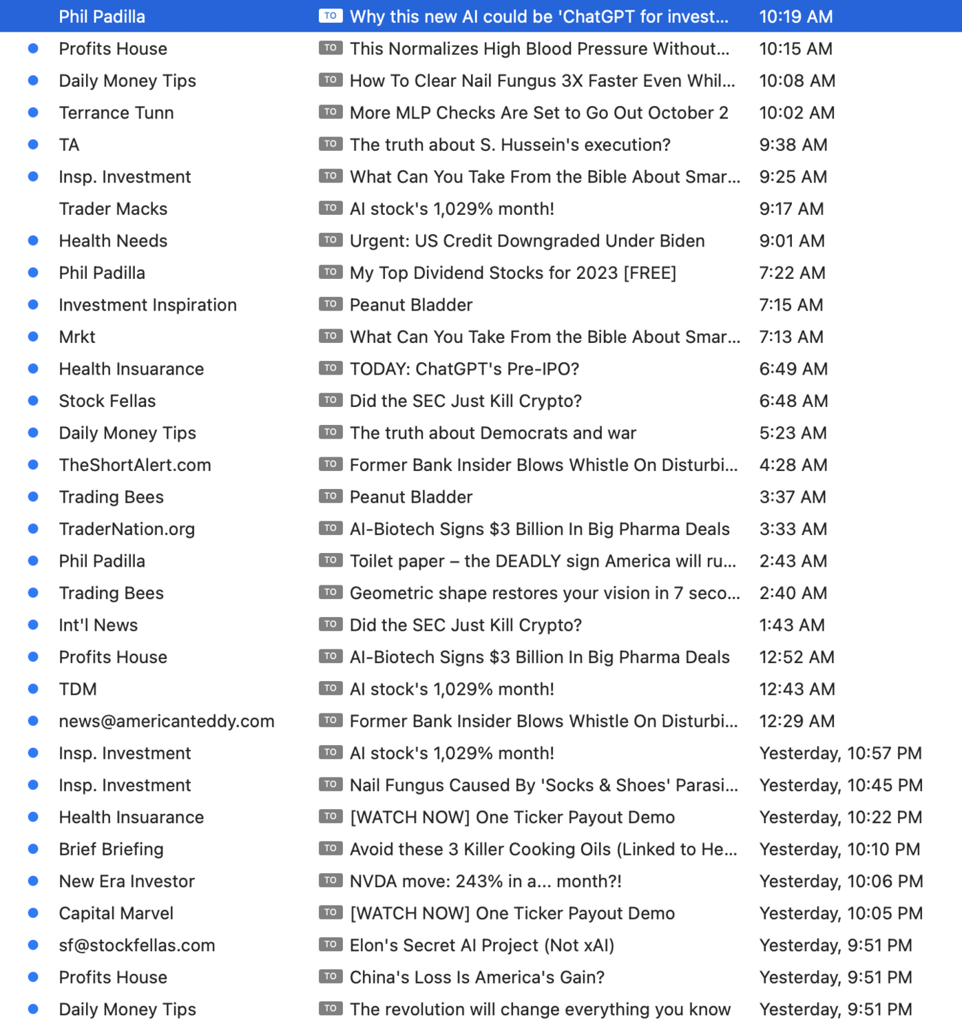Open the 12:29 AM 'Former Bank Insider' subject
Viewport: 962px width, 1022px height.
(x=544, y=721)
